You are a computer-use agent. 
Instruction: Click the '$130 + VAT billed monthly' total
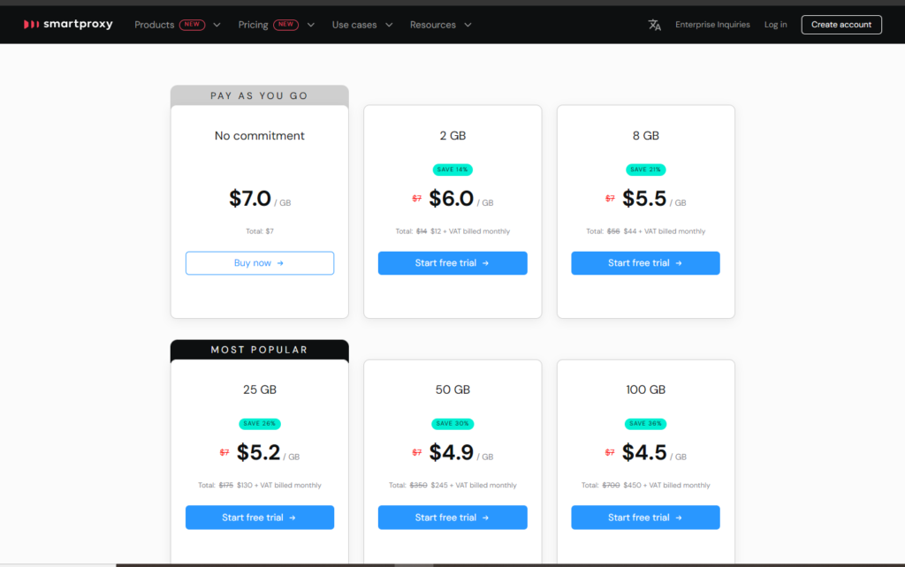click(278, 485)
